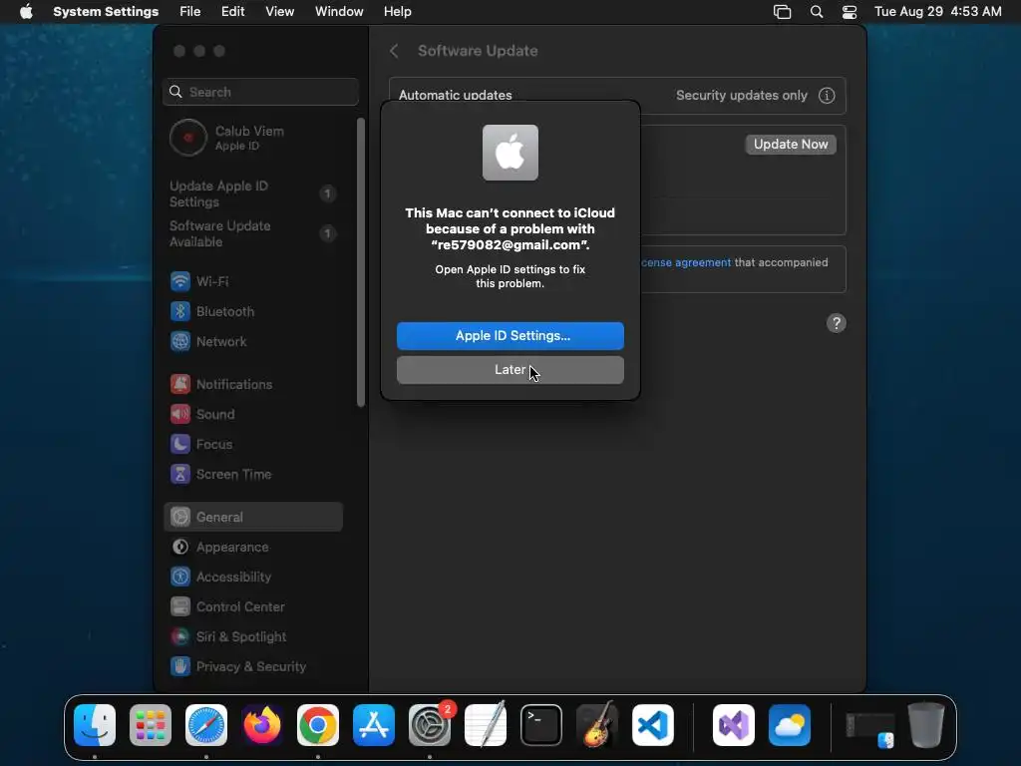Open Appearance settings in sidebar
Viewport: 1021px width, 766px height.
tap(252, 548)
